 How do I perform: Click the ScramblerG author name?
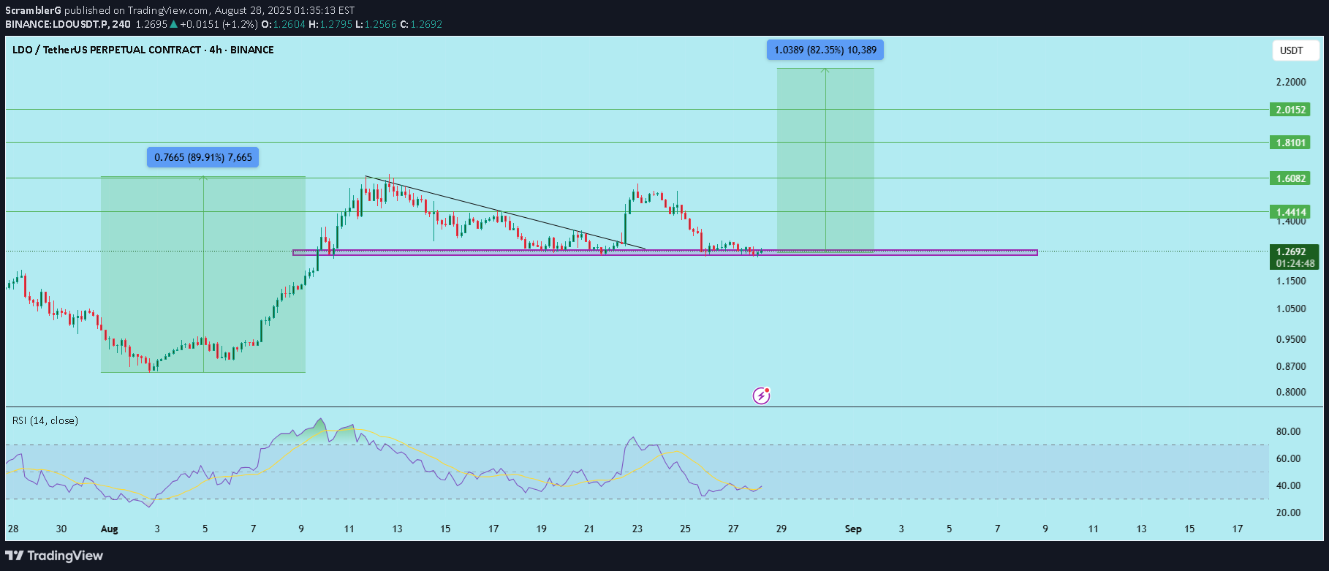click(34, 10)
